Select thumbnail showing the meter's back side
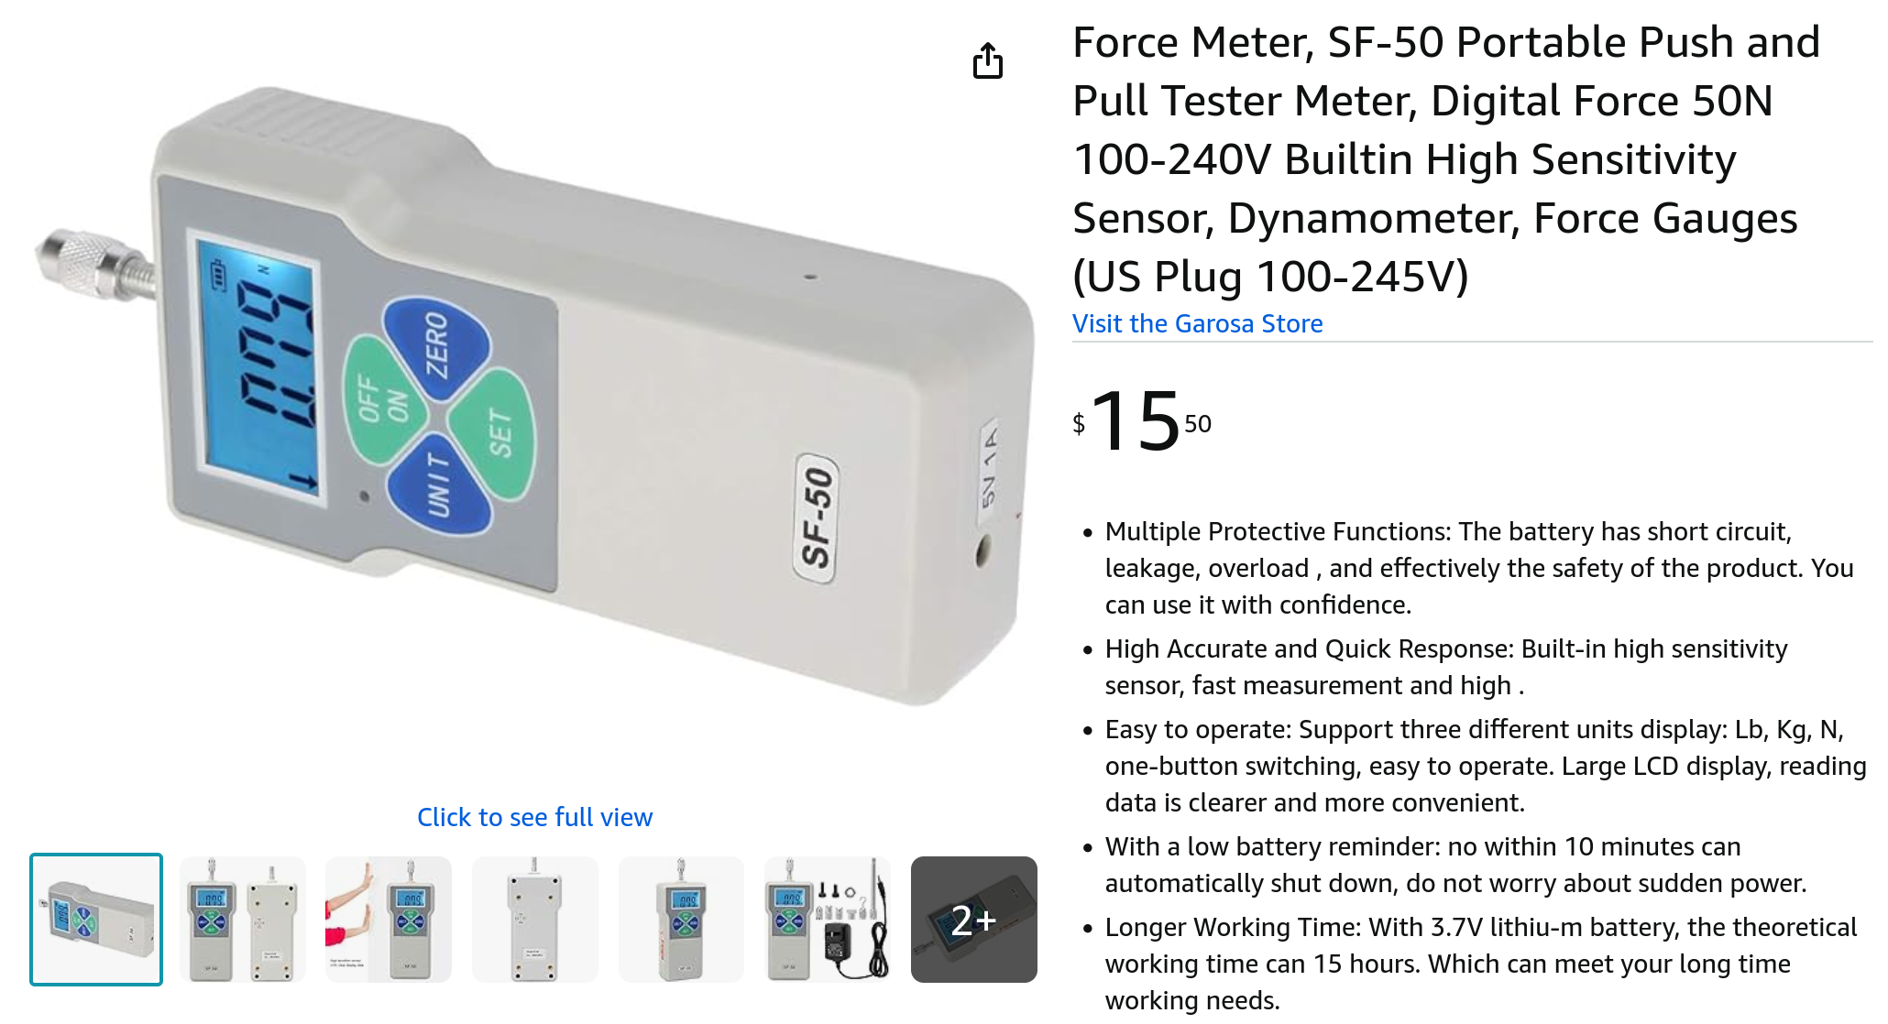 [534, 919]
